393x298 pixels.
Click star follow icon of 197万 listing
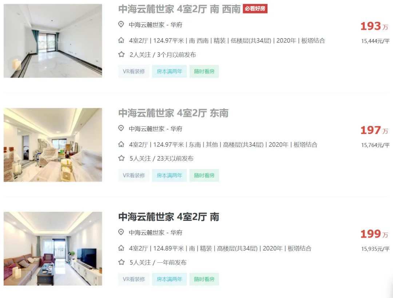(x=121, y=158)
